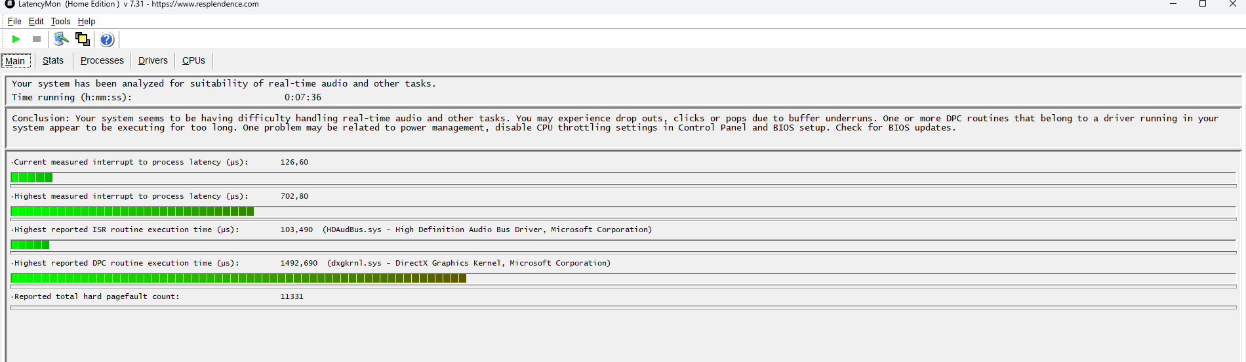This screenshot has width=1246, height=362.
Task: Open the Help menu
Action: 87,21
